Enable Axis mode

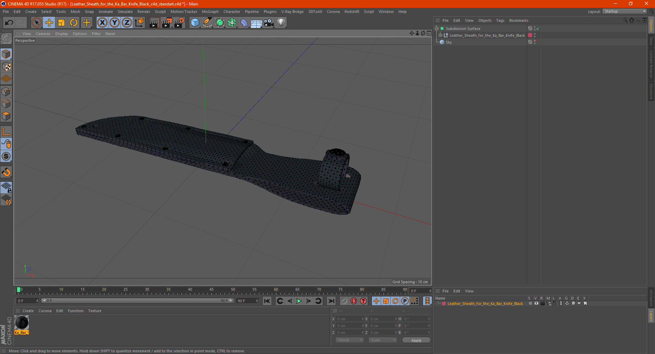6,132
